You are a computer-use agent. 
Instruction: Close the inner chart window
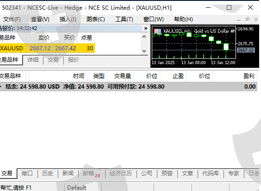tap(256, 19)
